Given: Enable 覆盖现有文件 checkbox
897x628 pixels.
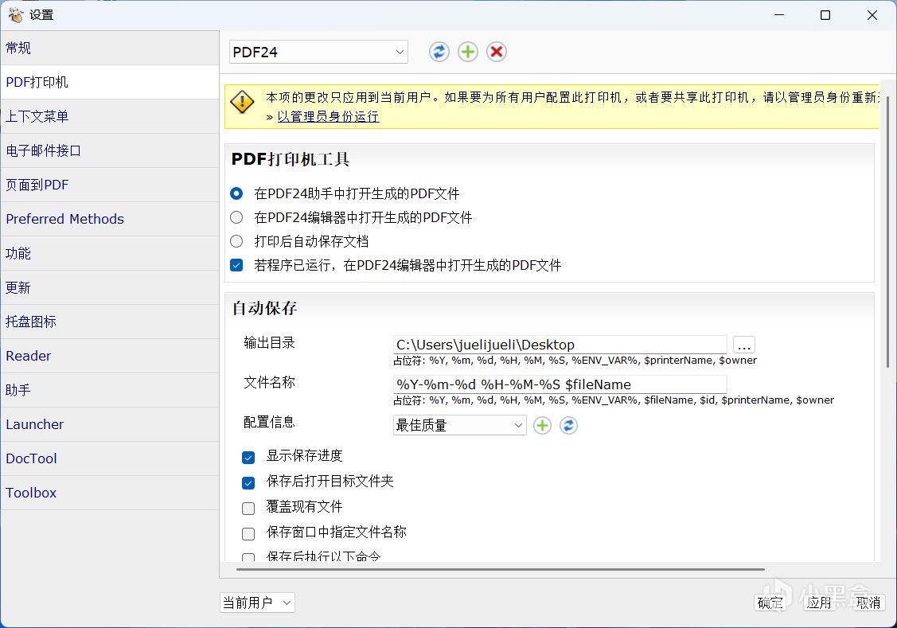Looking at the screenshot, I should click(x=248, y=509).
